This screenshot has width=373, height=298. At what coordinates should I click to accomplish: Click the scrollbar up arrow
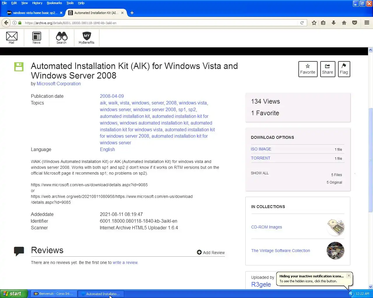pyautogui.click(x=370, y=50)
